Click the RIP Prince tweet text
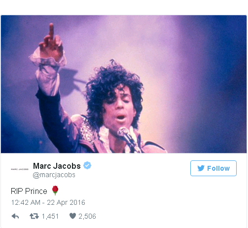 tap(29, 191)
